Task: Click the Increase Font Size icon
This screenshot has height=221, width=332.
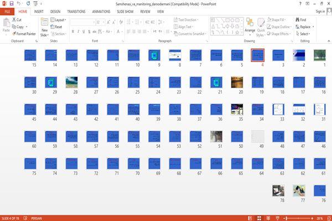Action: point(108,22)
